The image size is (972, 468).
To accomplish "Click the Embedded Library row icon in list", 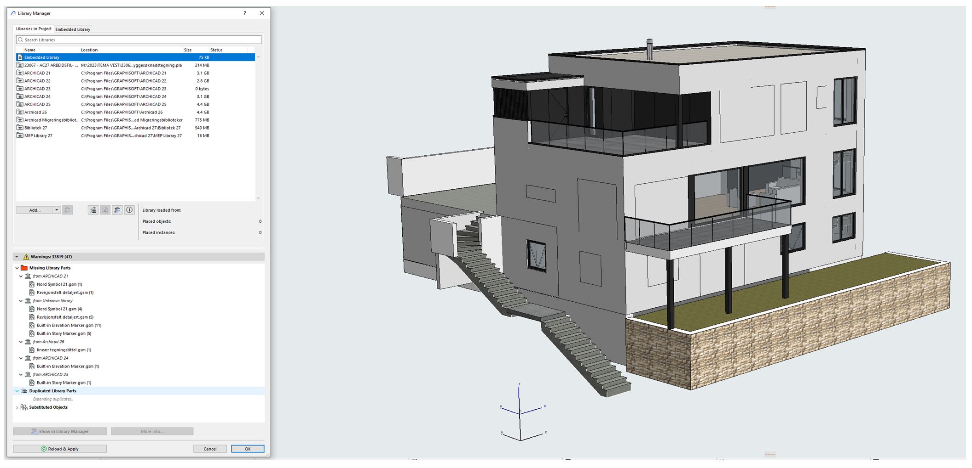I will click(x=20, y=57).
